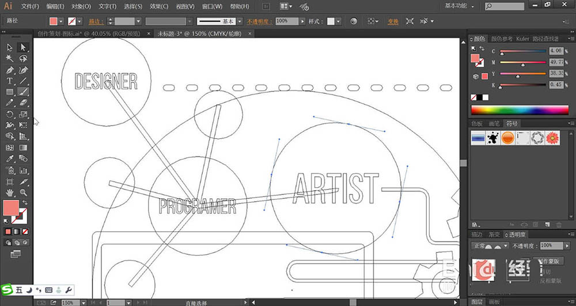Select the red flower symbol thumbnail
576x306 pixels.
[552, 138]
